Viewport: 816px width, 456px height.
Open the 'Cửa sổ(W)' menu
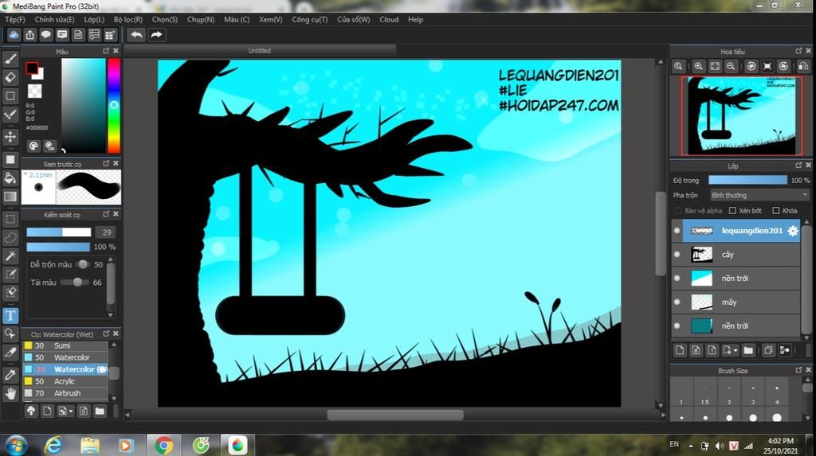pyautogui.click(x=353, y=19)
